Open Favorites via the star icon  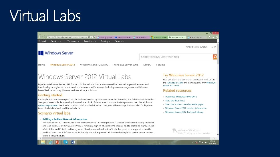(x=213, y=37)
